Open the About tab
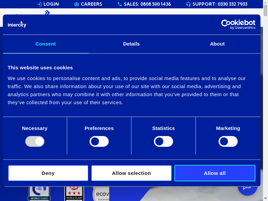 217,44
